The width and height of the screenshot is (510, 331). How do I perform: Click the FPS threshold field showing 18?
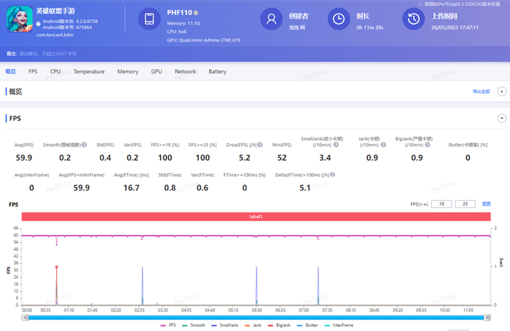(x=441, y=204)
